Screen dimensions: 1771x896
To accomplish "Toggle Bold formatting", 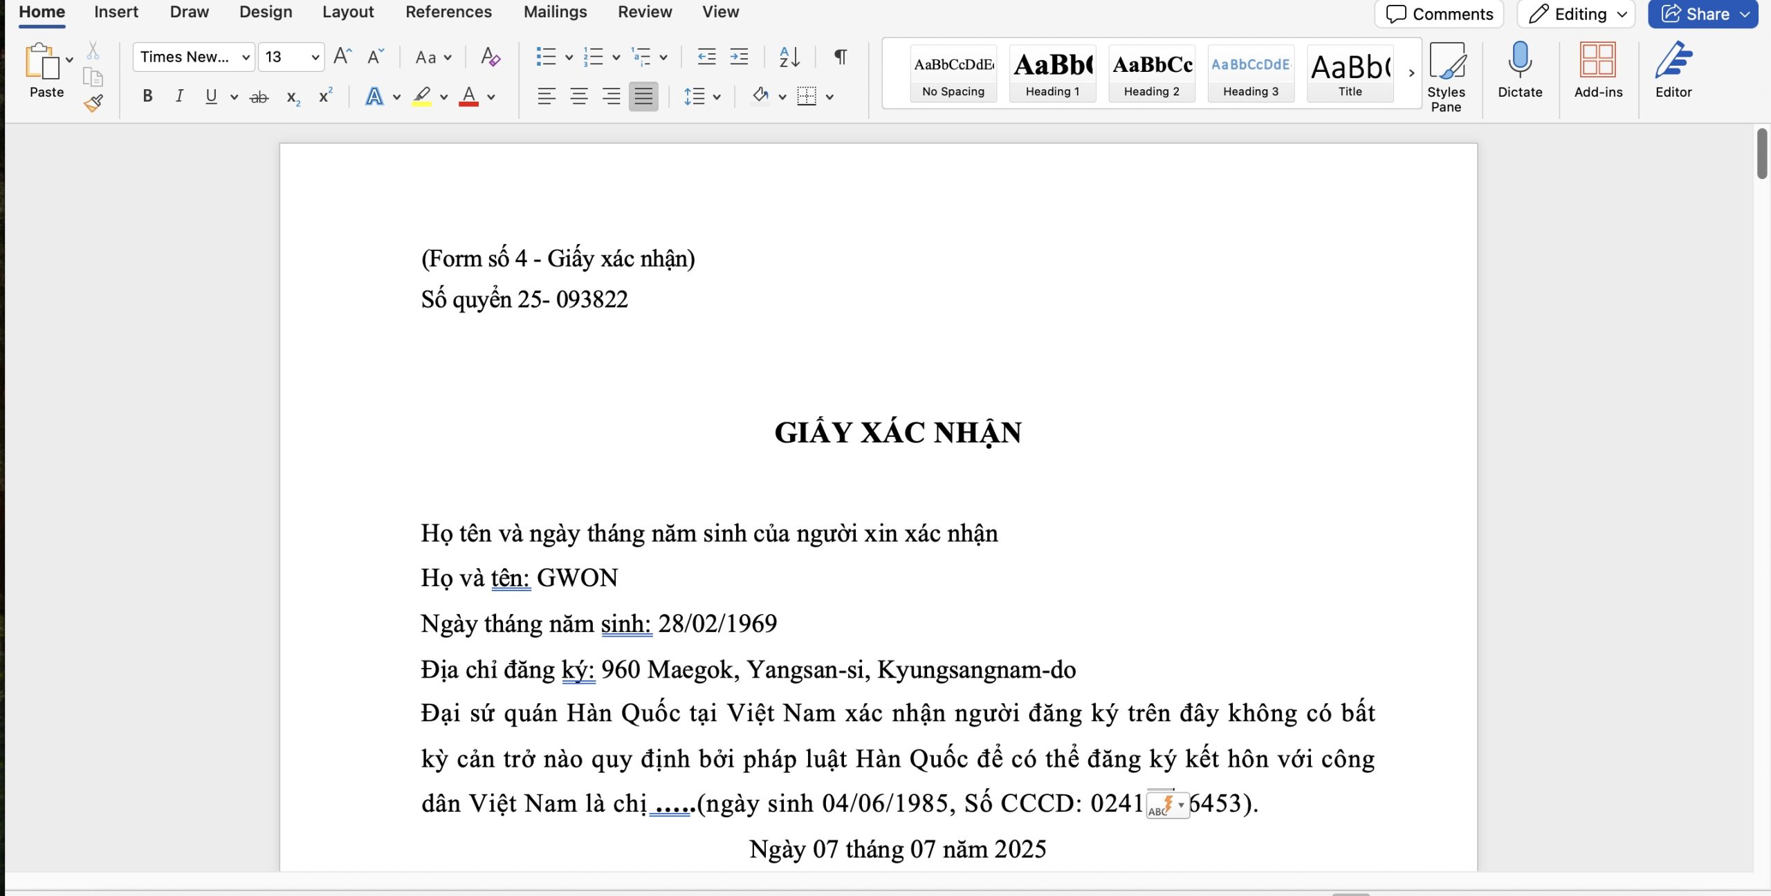I will pos(147,96).
